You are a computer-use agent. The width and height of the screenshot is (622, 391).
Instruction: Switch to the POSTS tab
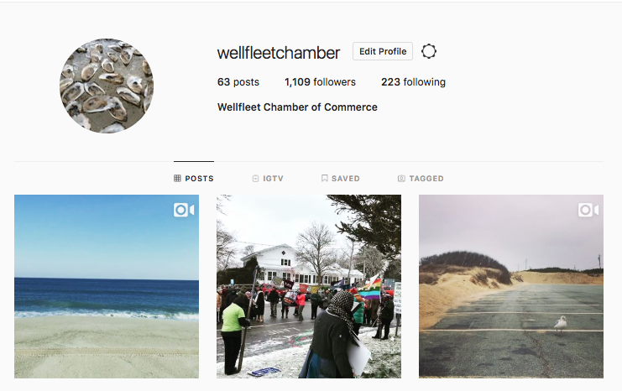click(194, 179)
